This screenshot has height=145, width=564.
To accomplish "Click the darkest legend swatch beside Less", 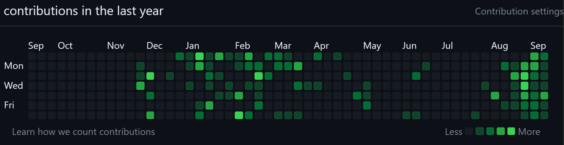I will coord(469,131).
